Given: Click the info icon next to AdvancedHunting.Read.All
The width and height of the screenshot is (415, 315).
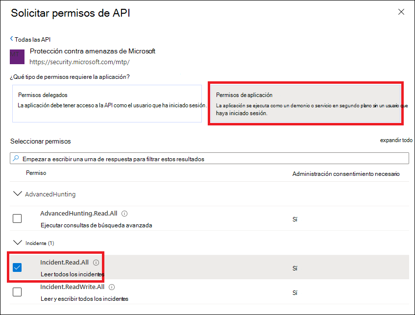Looking at the screenshot, I should (x=124, y=214).
